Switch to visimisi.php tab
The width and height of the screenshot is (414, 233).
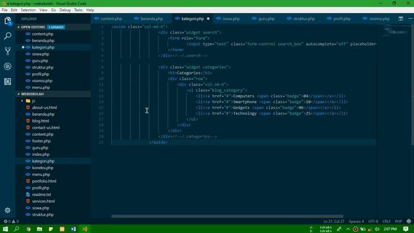coord(379,19)
